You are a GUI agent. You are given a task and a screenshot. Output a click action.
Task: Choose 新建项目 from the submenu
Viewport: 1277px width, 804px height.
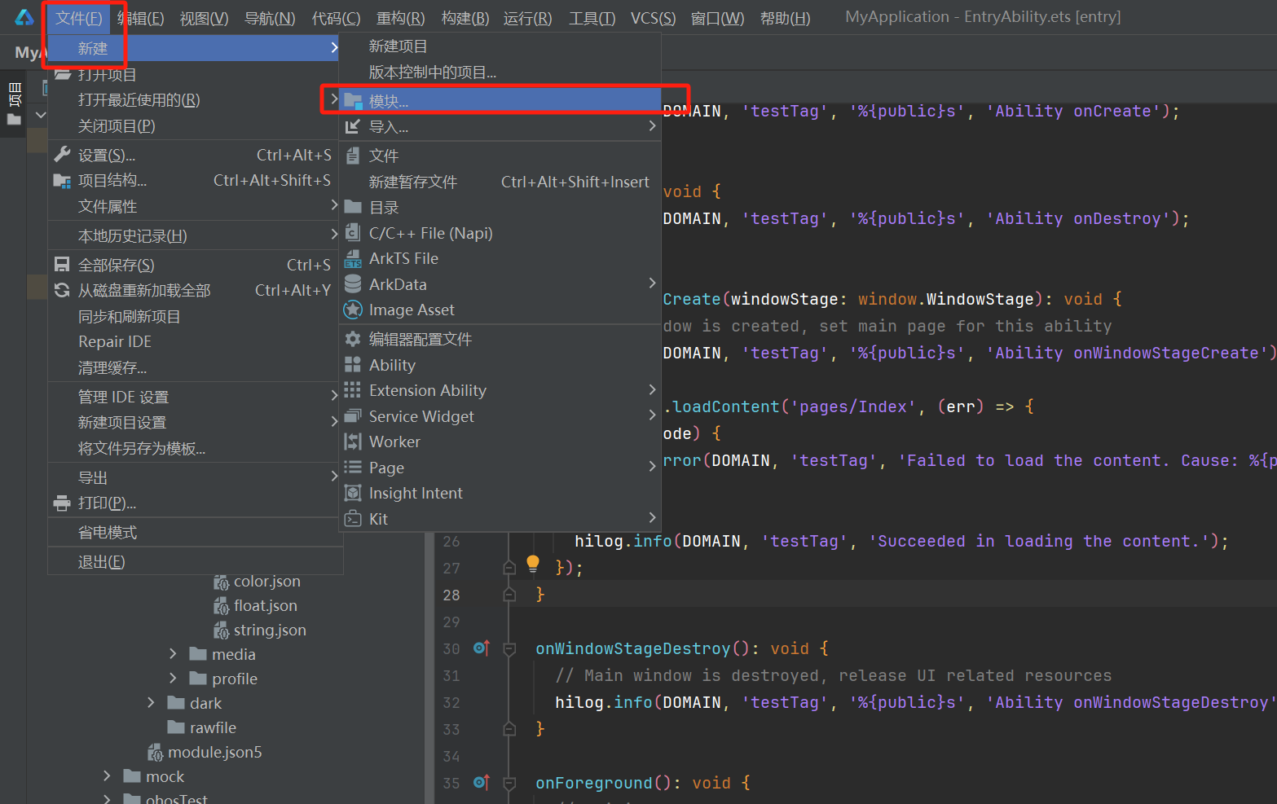pyautogui.click(x=499, y=46)
